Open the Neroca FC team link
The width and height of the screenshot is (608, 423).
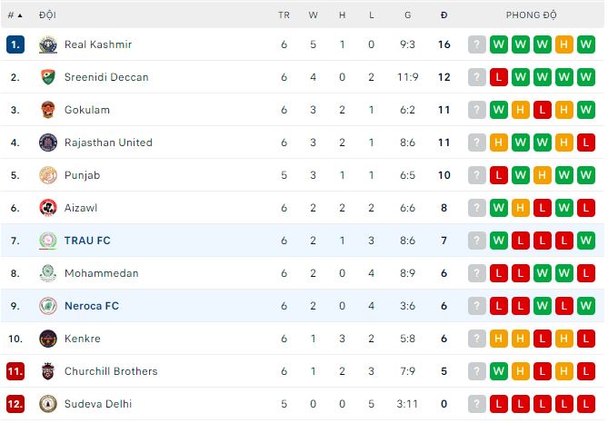pos(91,306)
